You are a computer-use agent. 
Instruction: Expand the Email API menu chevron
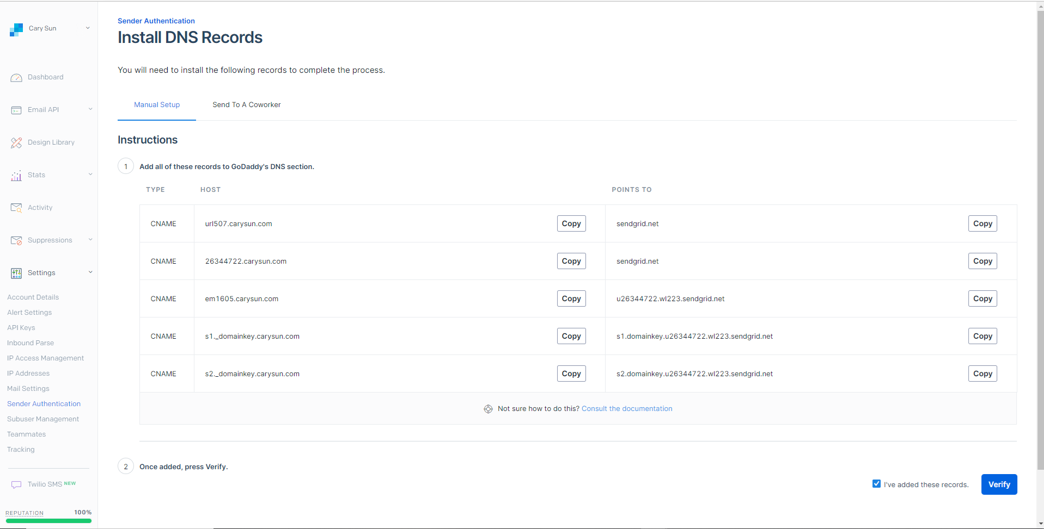(90, 109)
